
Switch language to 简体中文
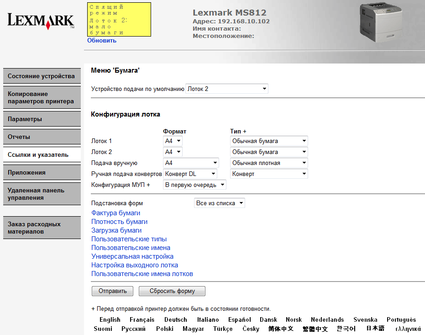click(281, 329)
